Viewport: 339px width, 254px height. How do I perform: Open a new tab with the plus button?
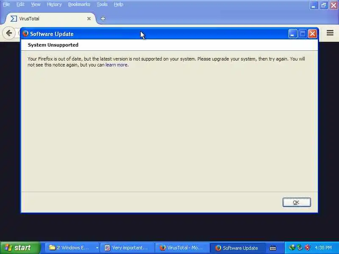(103, 19)
